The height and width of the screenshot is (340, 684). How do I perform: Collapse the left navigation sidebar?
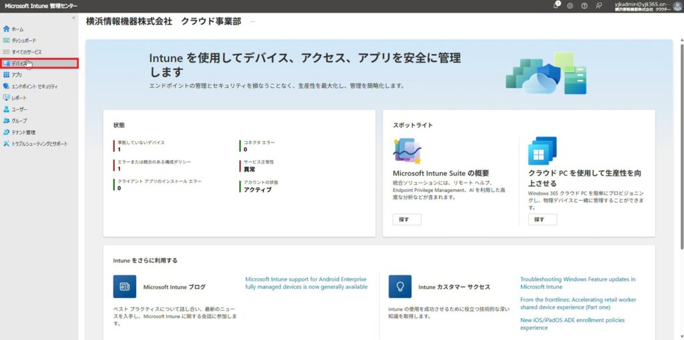[73, 18]
